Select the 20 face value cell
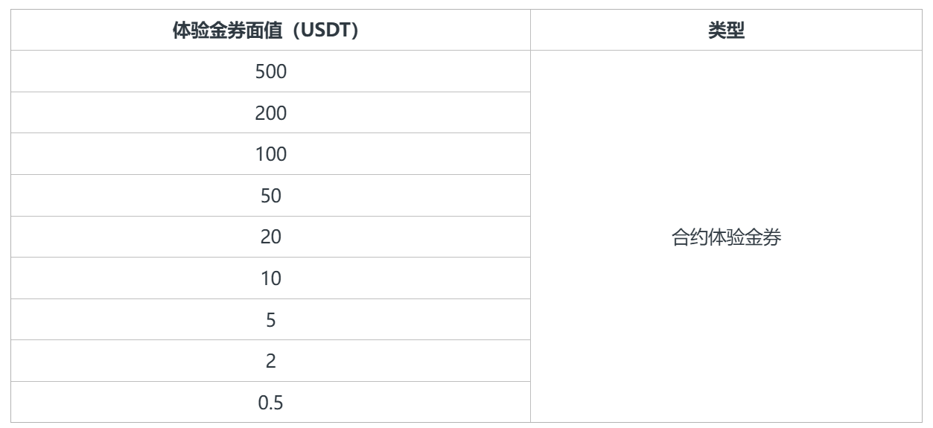Image resolution: width=933 pixels, height=428 pixels. click(x=270, y=237)
